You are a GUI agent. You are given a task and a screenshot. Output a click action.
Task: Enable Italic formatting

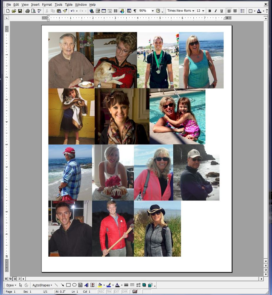[x=215, y=11]
